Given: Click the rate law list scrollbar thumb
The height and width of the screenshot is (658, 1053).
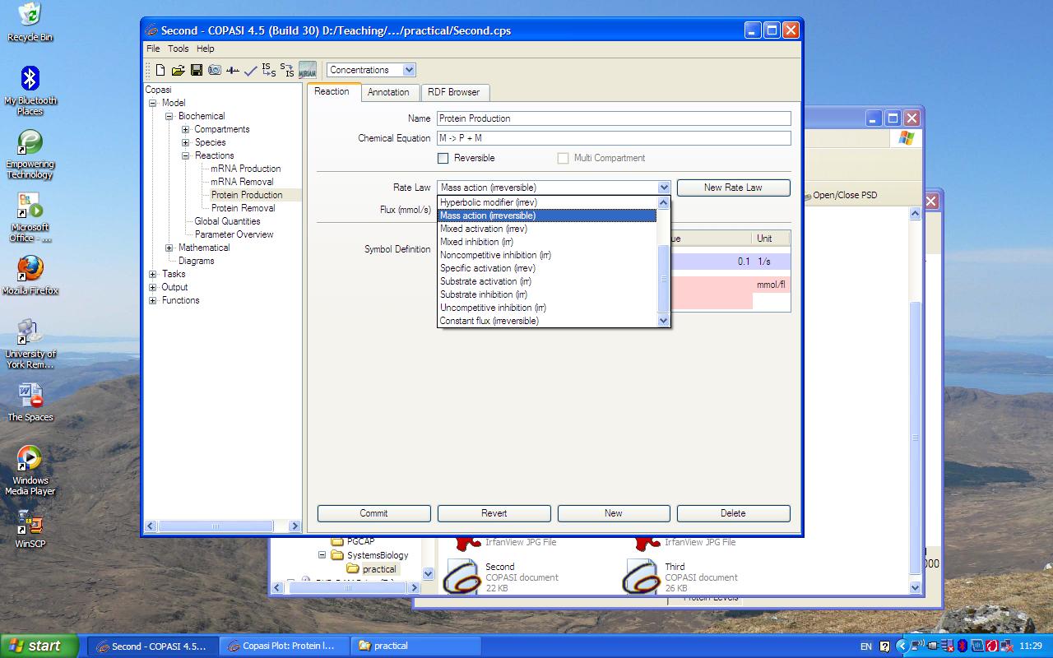Looking at the screenshot, I should pyautogui.click(x=664, y=278).
